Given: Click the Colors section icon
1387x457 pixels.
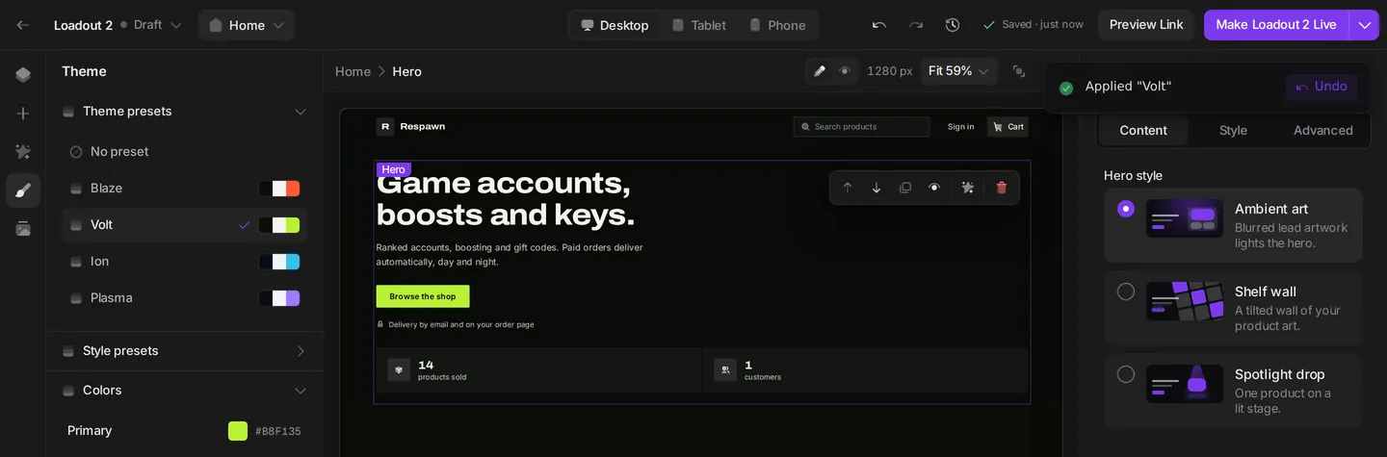Looking at the screenshot, I should tap(68, 391).
